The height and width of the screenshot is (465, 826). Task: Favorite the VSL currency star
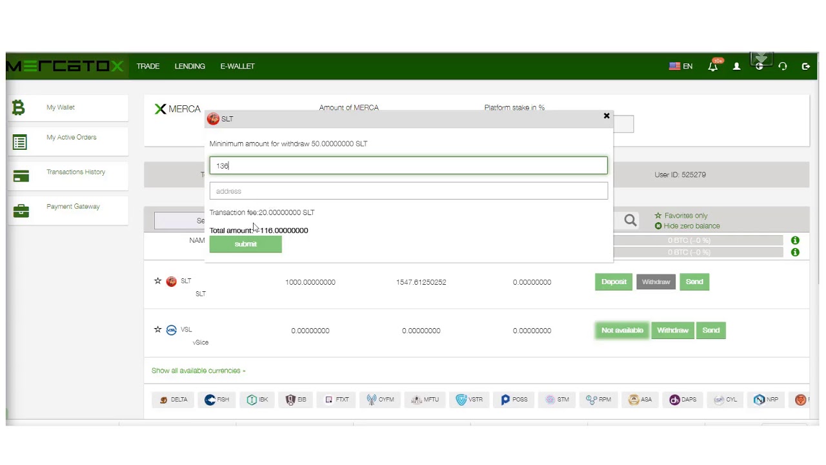click(157, 329)
